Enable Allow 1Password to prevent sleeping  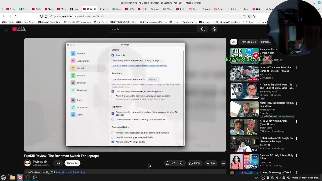[113, 96]
